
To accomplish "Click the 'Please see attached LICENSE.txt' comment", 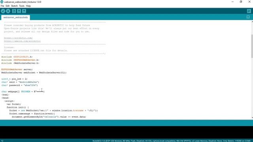I will (36, 50).
